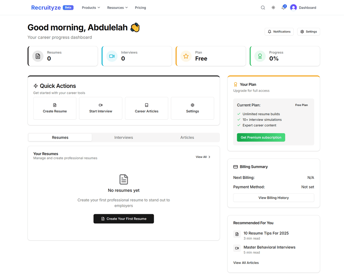Image resolution: width=344 pixels, height=280 pixels.
Task: Click the user avatar icon
Action: click(x=294, y=8)
